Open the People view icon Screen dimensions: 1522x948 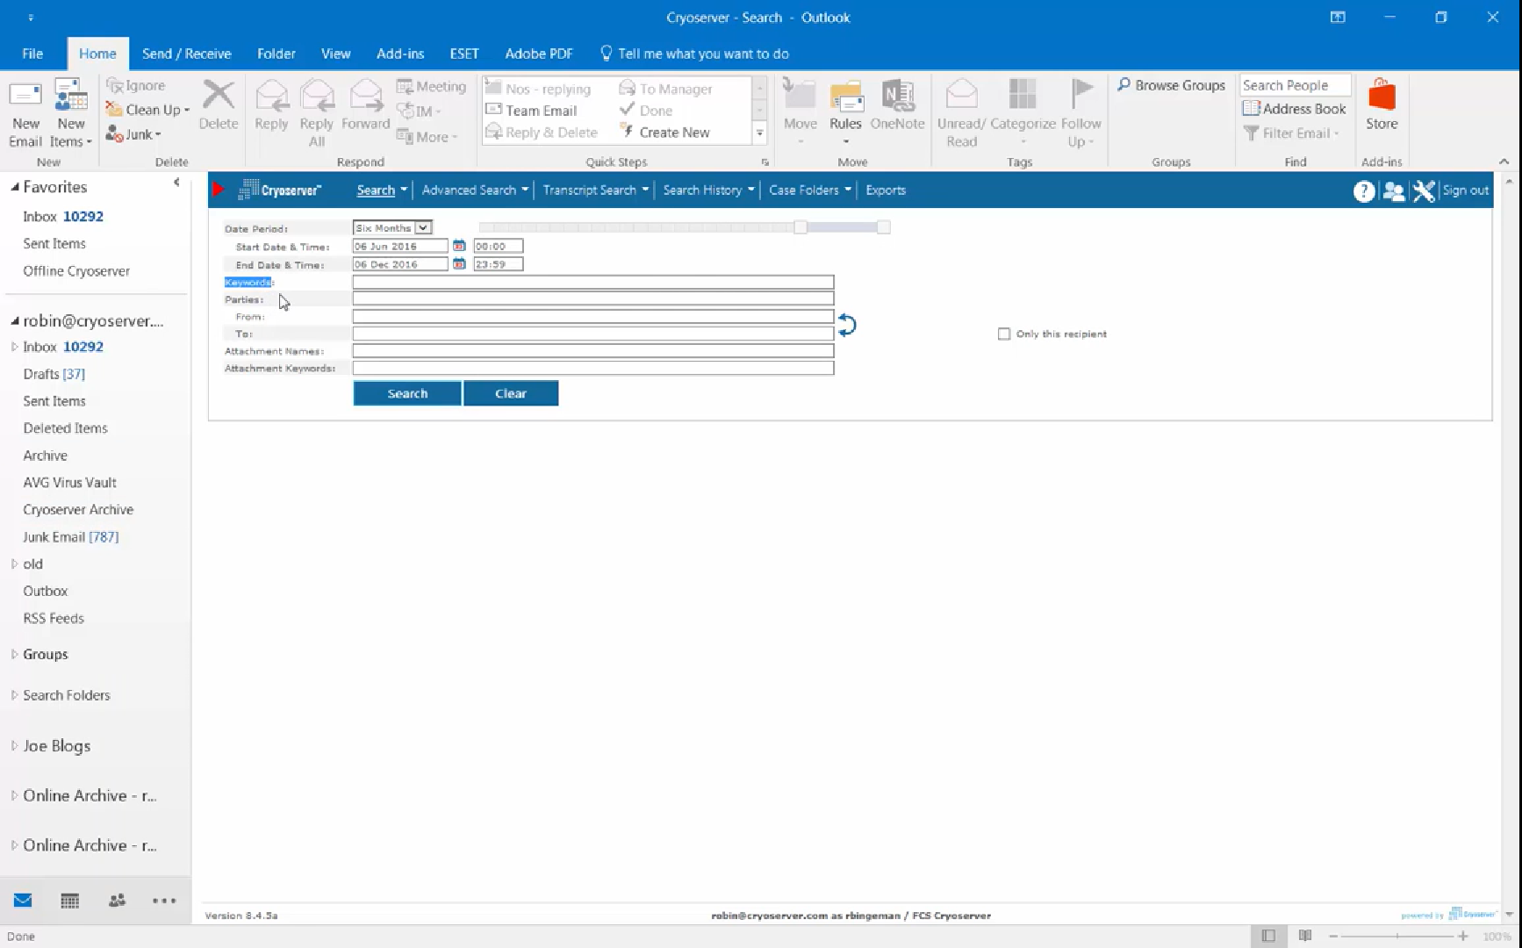[x=117, y=901]
